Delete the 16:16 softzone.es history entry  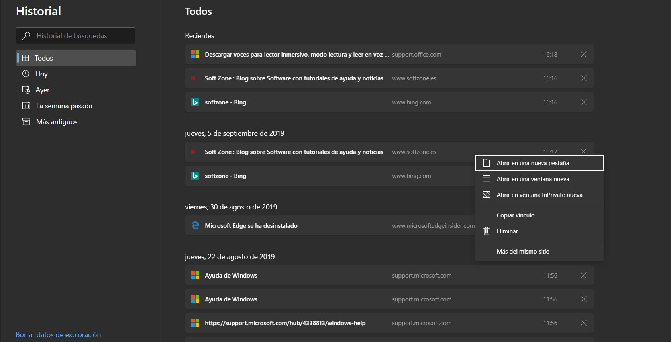coord(583,78)
